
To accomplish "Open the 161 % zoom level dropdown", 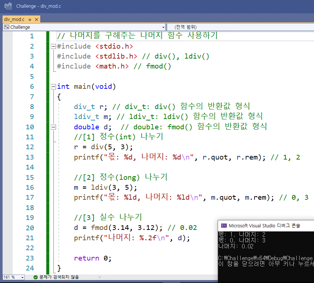I will pos(23,277).
